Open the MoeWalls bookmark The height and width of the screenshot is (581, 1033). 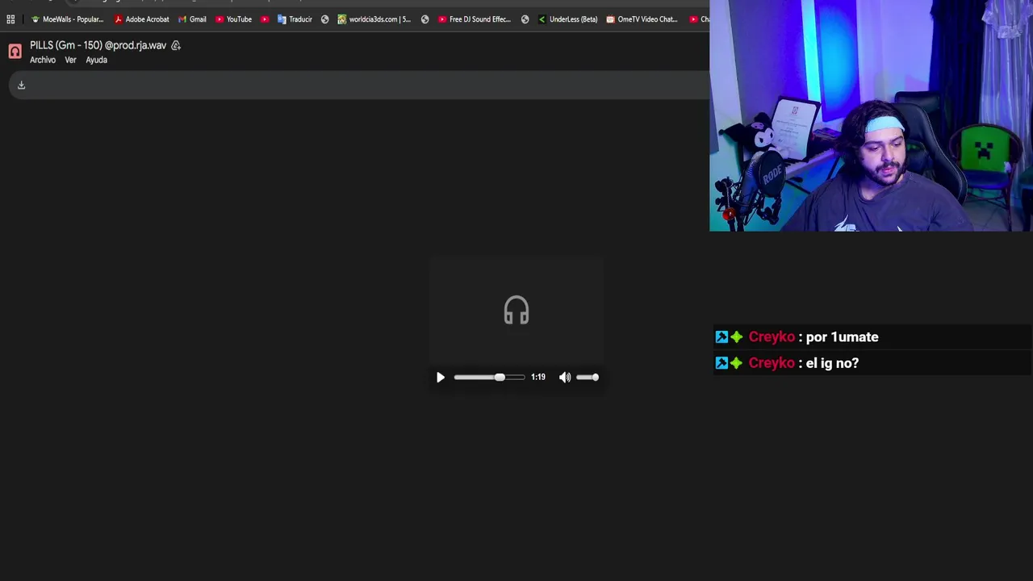[x=68, y=19]
